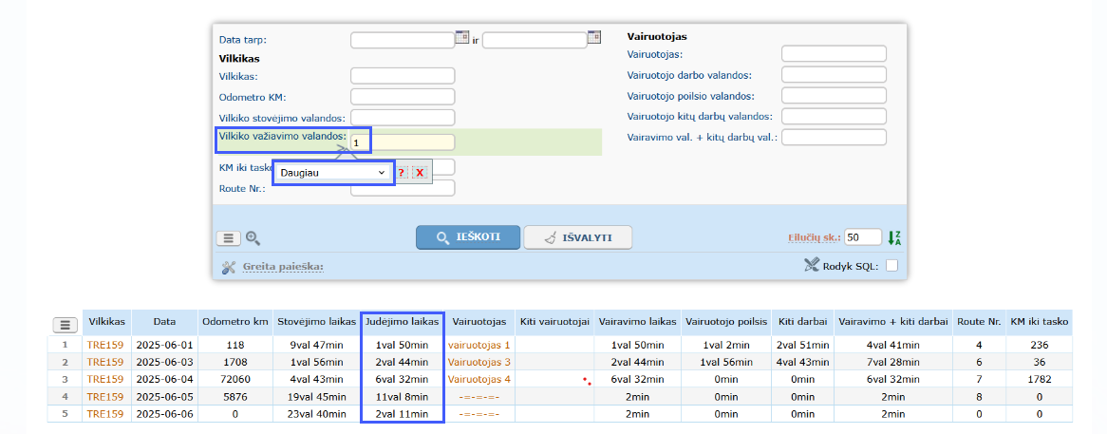Screen dimensions: 1107x434
Task: Open the vairuotojas 1 driver link
Action: coord(478,346)
